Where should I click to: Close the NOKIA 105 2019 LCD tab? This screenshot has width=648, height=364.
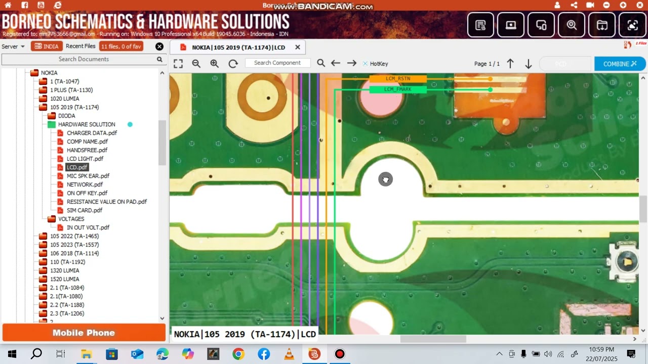(298, 47)
